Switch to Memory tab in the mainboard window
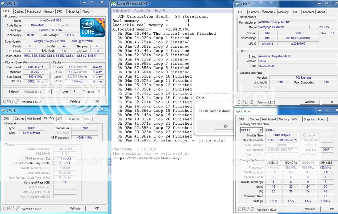The width and height of the screenshot is (338, 214). (x=283, y=12)
